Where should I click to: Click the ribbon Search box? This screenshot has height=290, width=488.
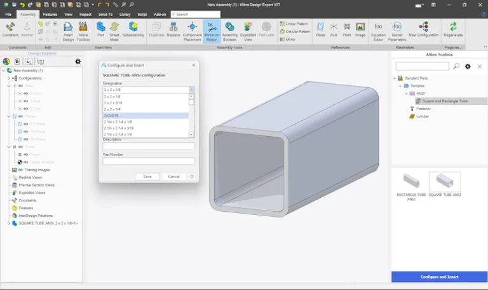196,15
